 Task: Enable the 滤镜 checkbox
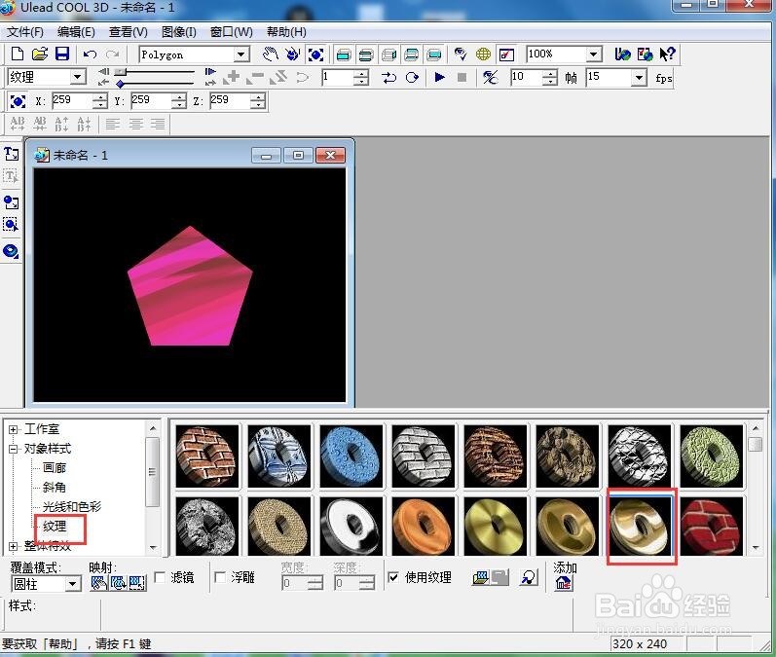coord(160,577)
